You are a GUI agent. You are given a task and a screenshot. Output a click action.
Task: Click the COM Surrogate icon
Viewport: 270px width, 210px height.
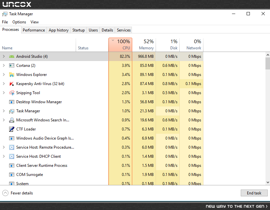[x=12, y=175]
